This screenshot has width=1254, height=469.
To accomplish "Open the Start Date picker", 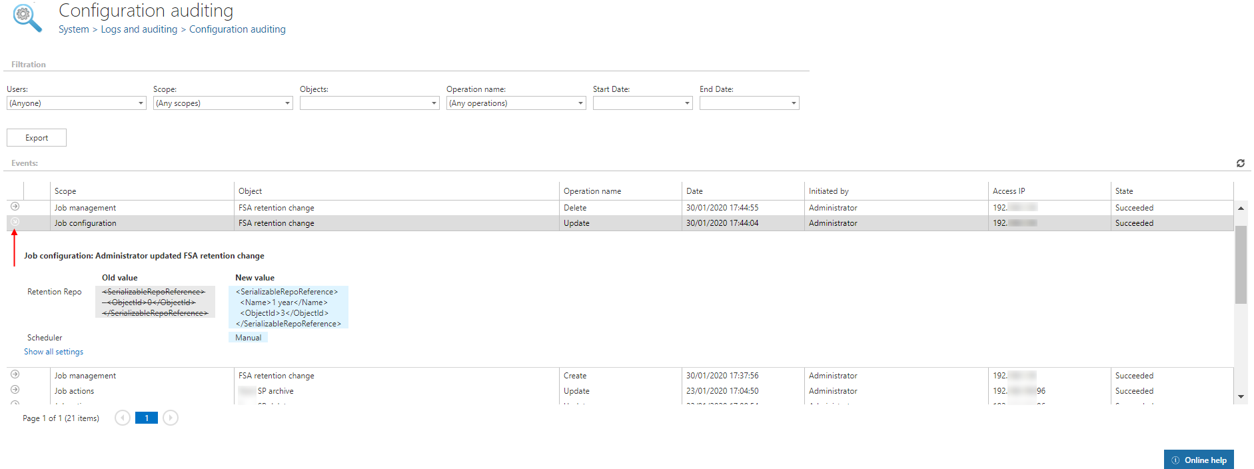I will (687, 103).
